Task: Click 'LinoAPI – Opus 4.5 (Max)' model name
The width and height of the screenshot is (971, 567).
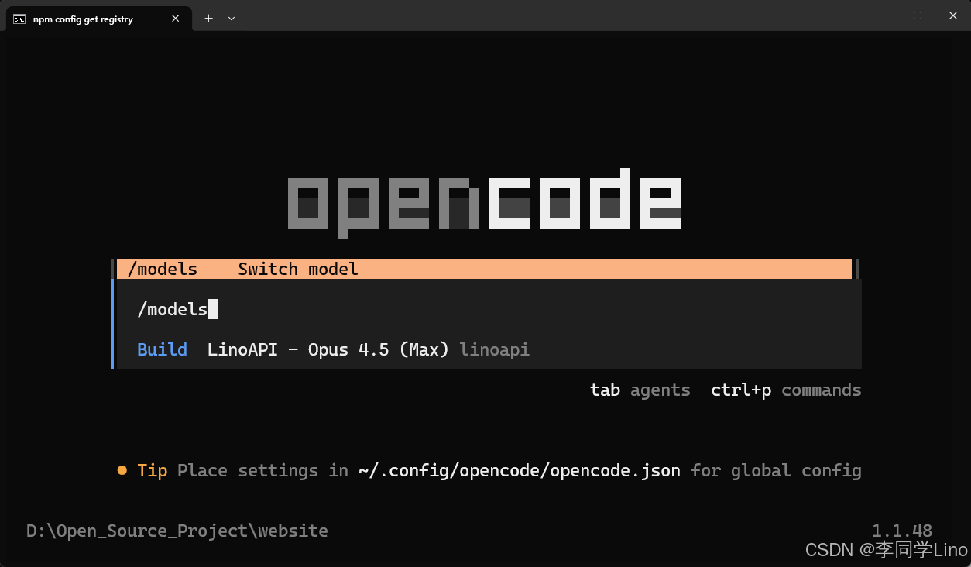Action: click(328, 349)
